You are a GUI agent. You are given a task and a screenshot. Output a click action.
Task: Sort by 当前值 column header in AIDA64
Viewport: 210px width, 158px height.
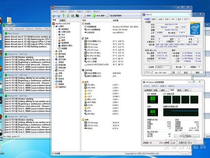(115, 20)
